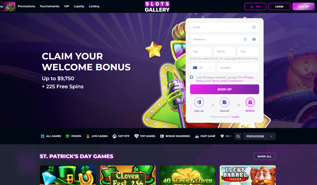Image resolution: width=317 pixels, height=185 pixels.
Task: Click the search magnifier icon
Action: (238, 136)
